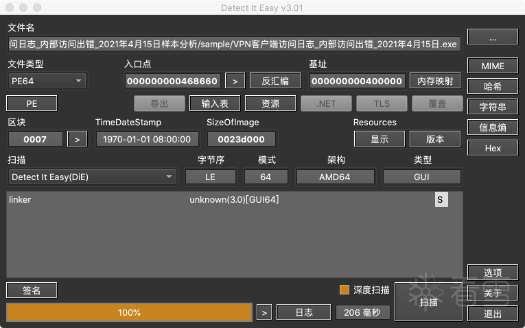
Task: Click the 导出 (export) button
Action: 159,103
